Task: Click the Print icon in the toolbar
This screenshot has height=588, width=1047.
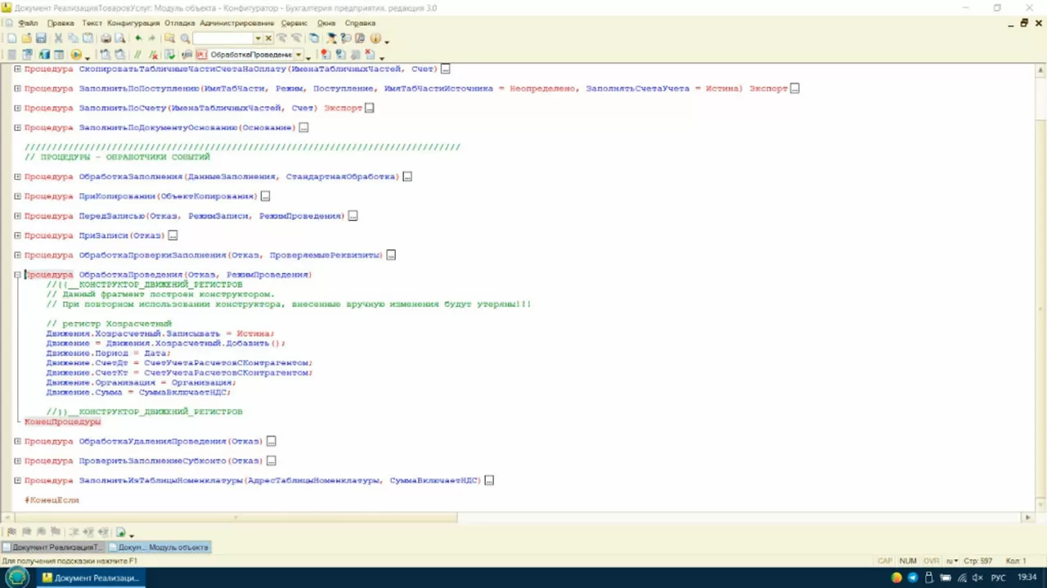Action: point(106,38)
